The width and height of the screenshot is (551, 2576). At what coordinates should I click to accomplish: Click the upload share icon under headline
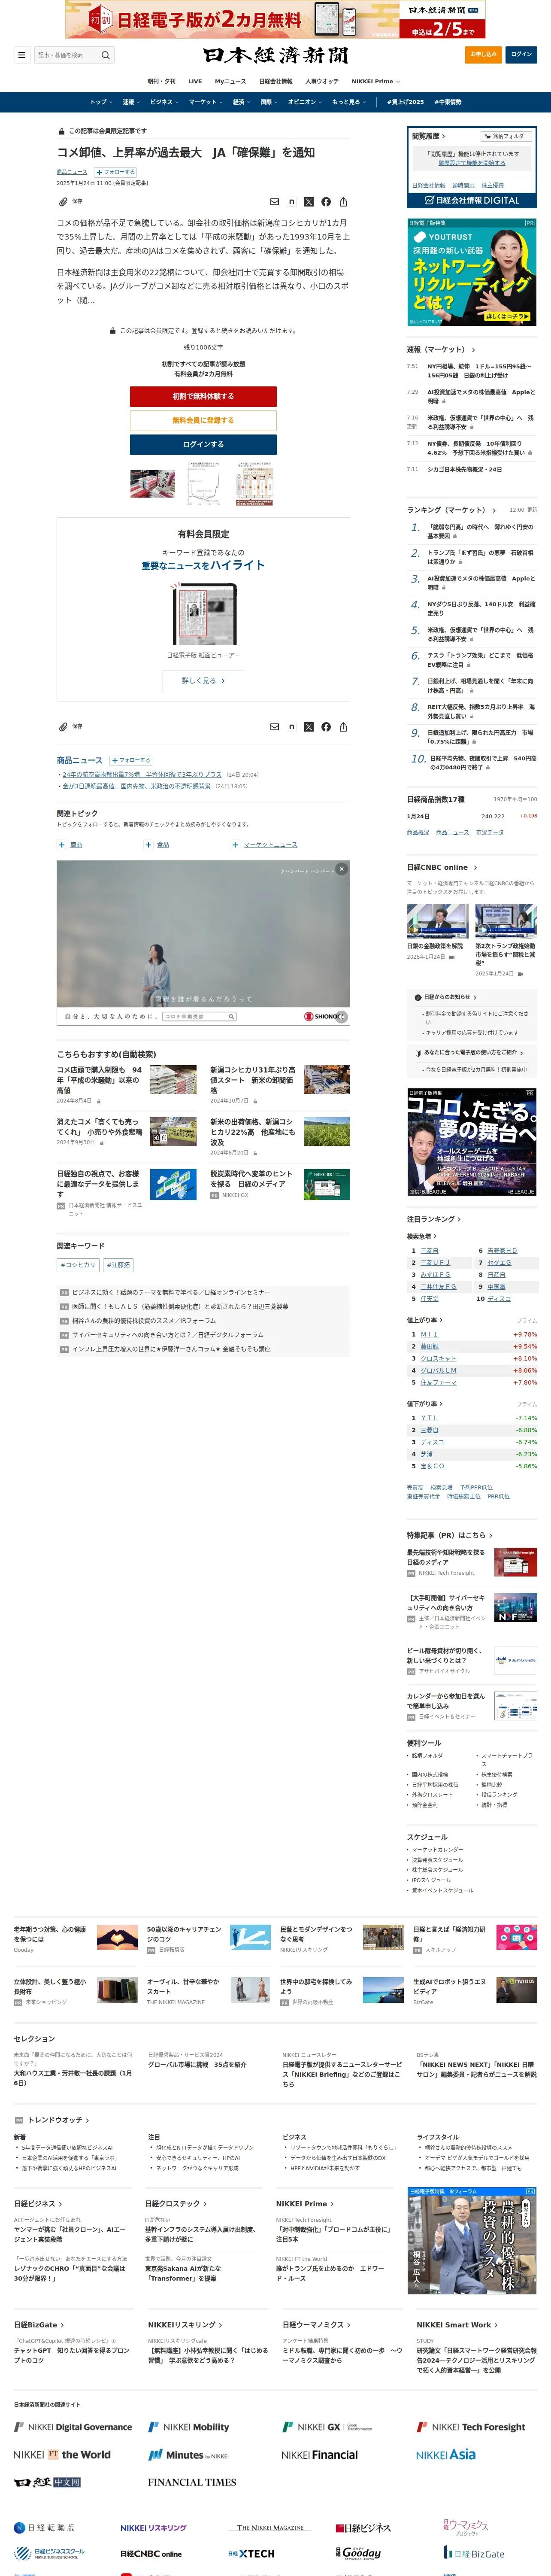[x=343, y=202]
